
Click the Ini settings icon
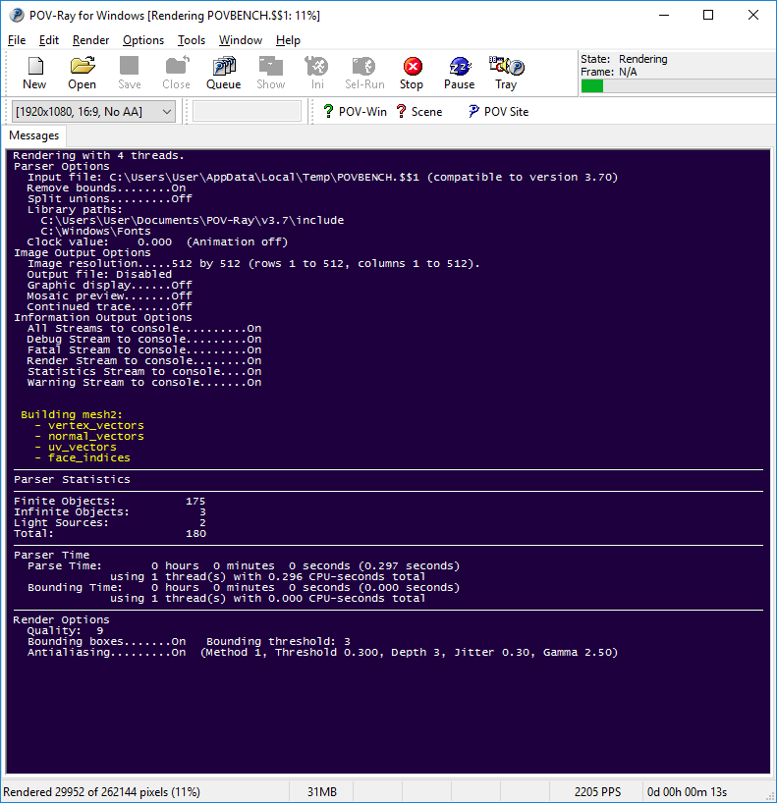317,74
